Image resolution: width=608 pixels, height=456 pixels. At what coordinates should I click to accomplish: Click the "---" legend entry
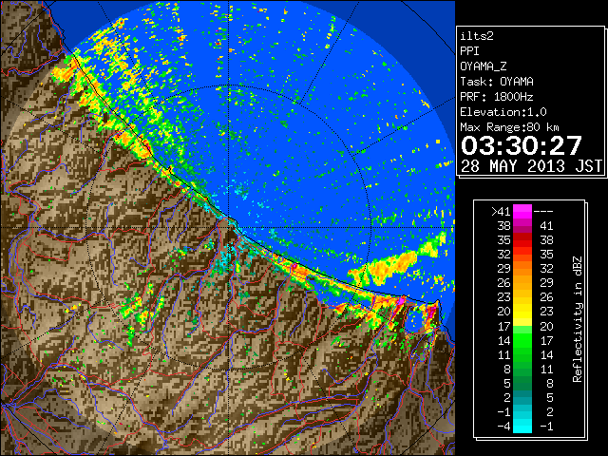543,212
